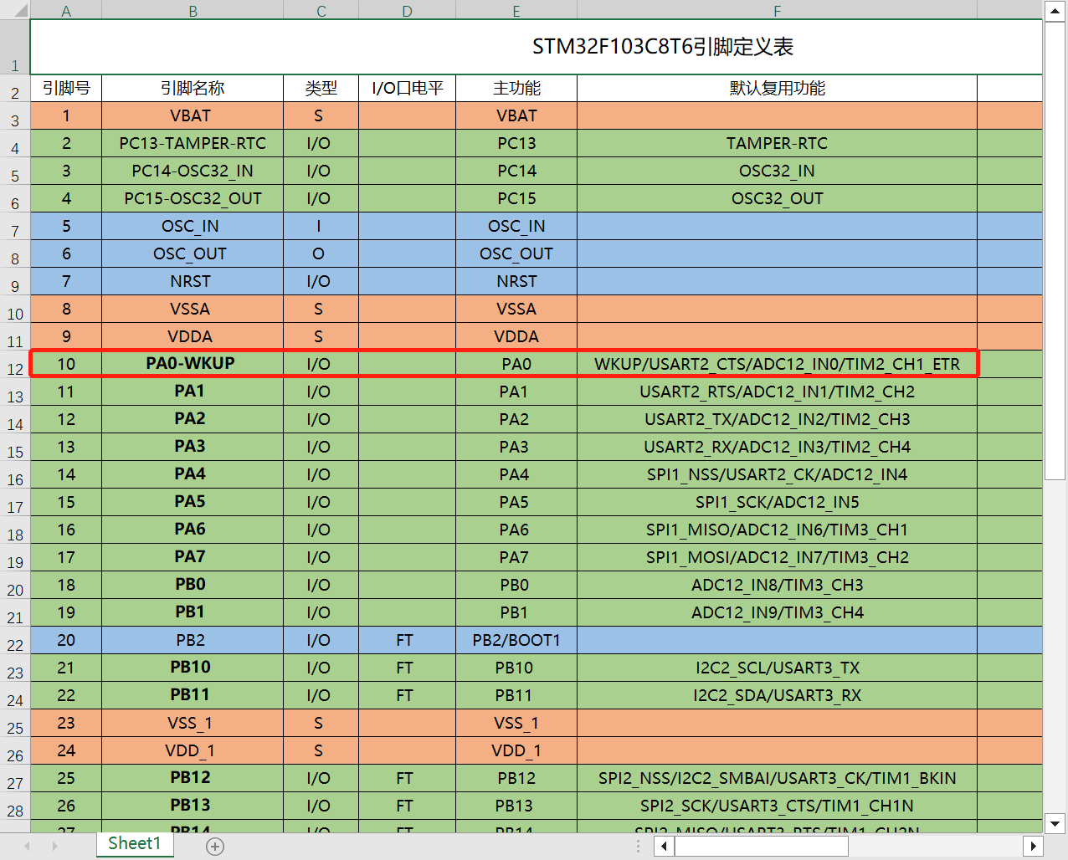This screenshot has height=860, width=1068.
Task: Select the USART2_TX/ADC12_IN2/TIM2_CH3 cell
Action: (777, 419)
